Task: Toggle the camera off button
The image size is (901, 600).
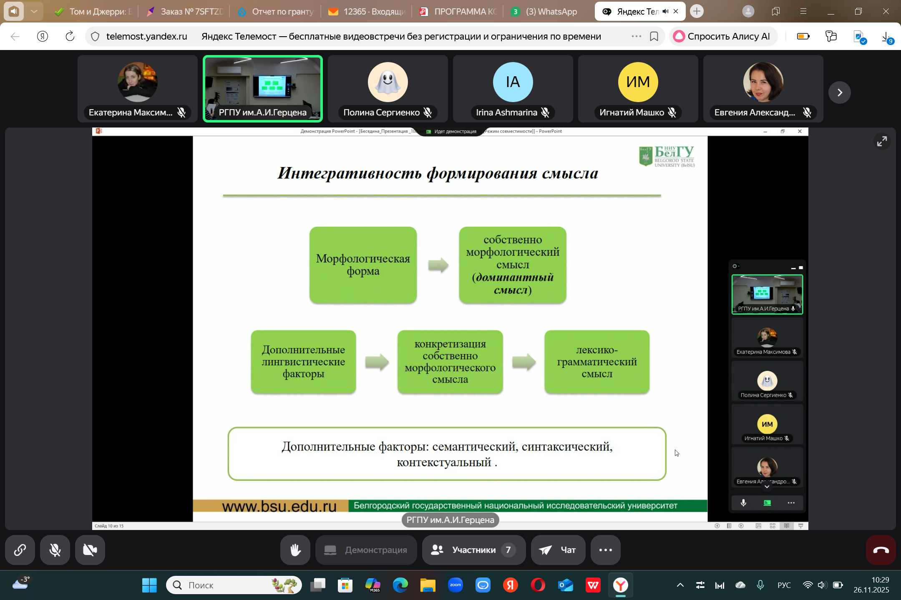Action: click(90, 550)
